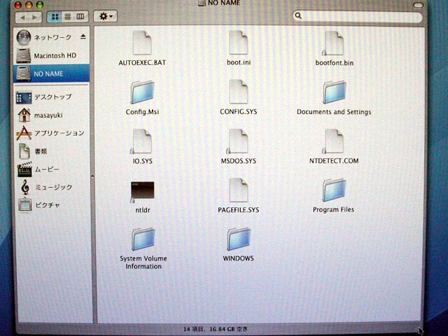
Task: Click the search magnifier dropdown
Action: coord(300,15)
